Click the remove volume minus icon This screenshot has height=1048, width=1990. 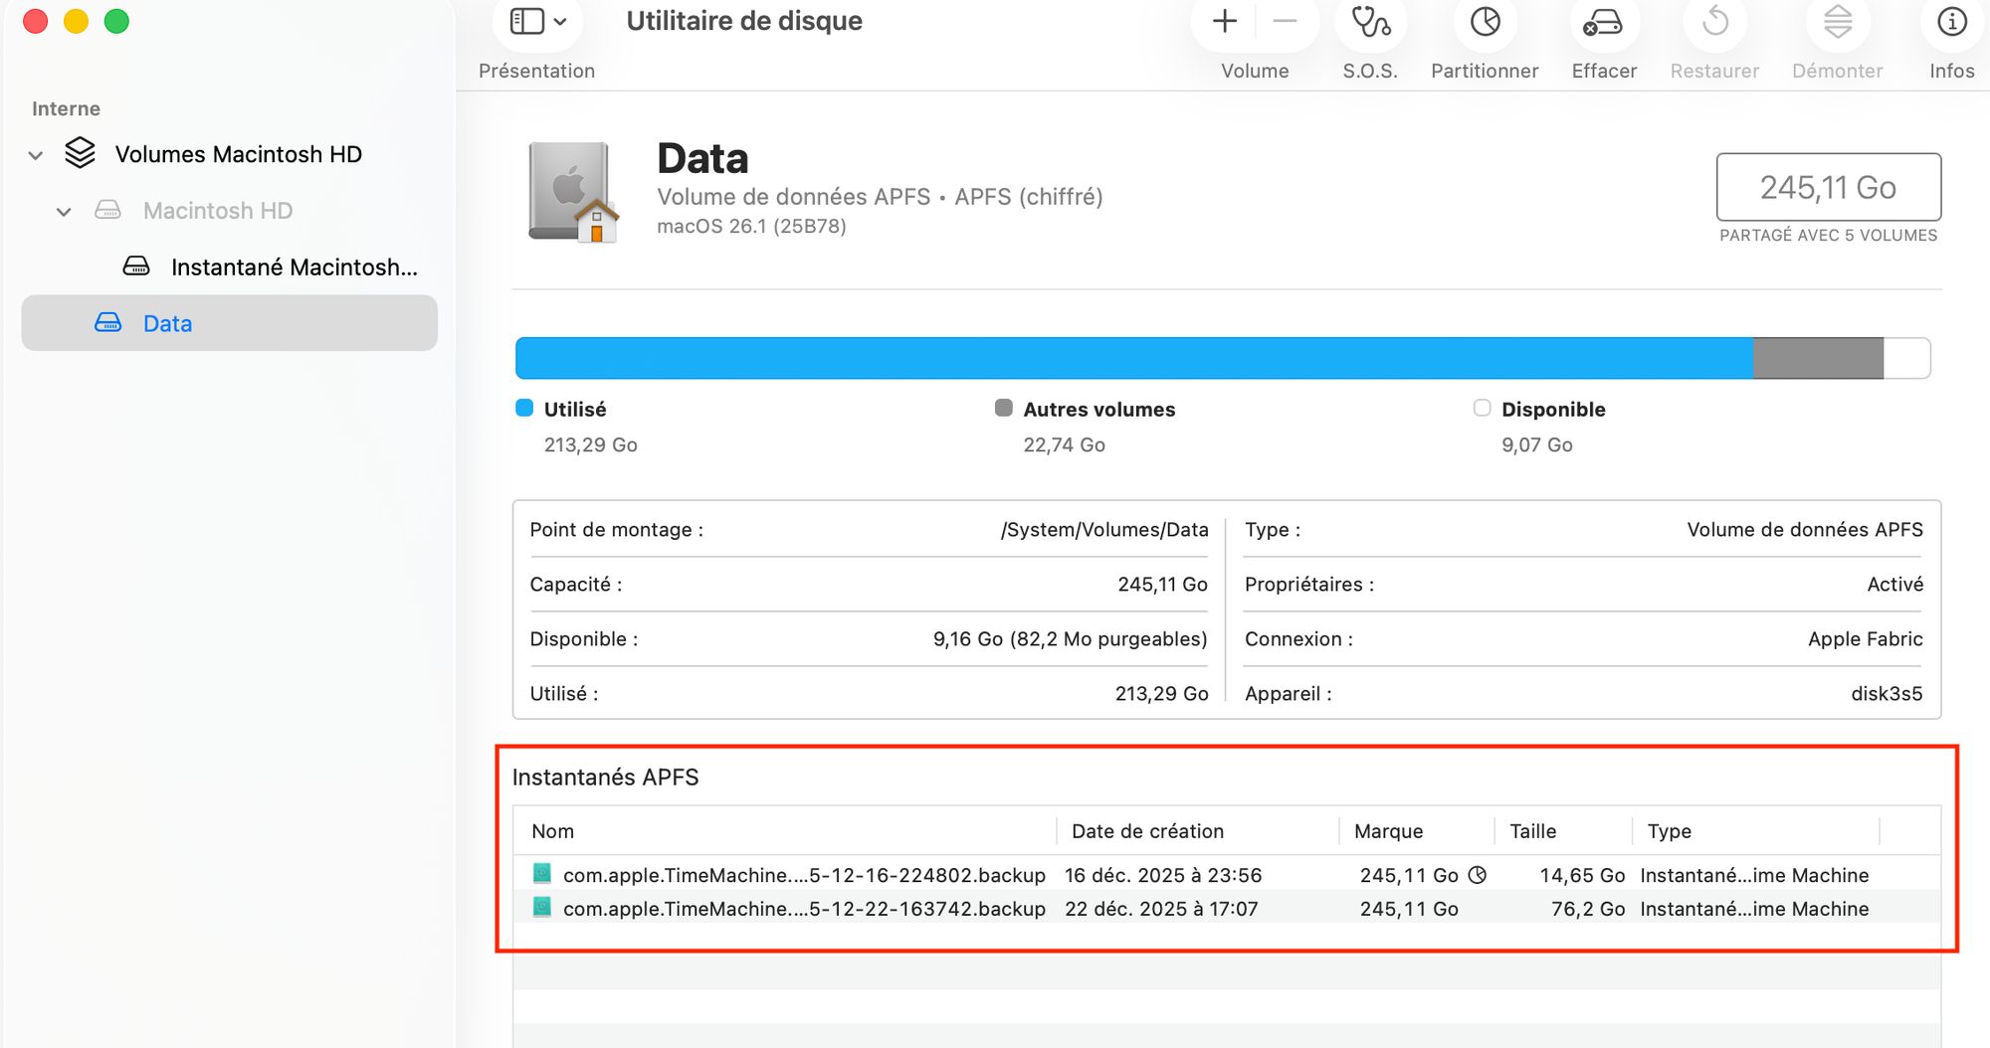[1285, 22]
